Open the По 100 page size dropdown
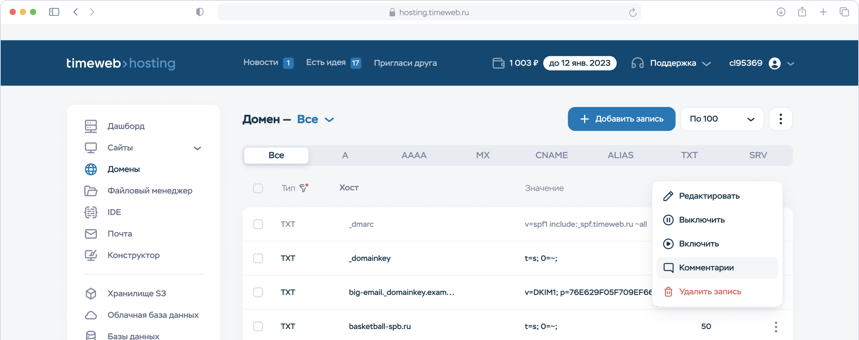The image size is (859, 340). tap(722, 119)
